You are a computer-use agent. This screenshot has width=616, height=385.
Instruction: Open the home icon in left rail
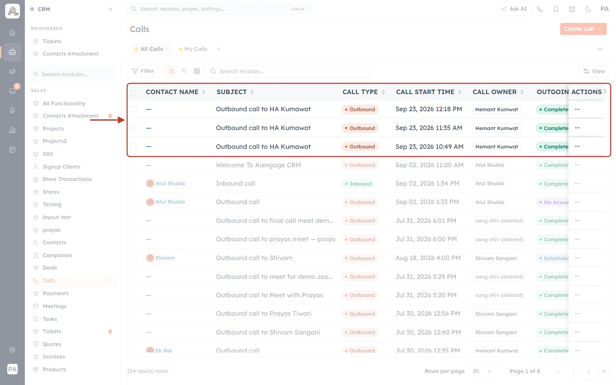12,33
